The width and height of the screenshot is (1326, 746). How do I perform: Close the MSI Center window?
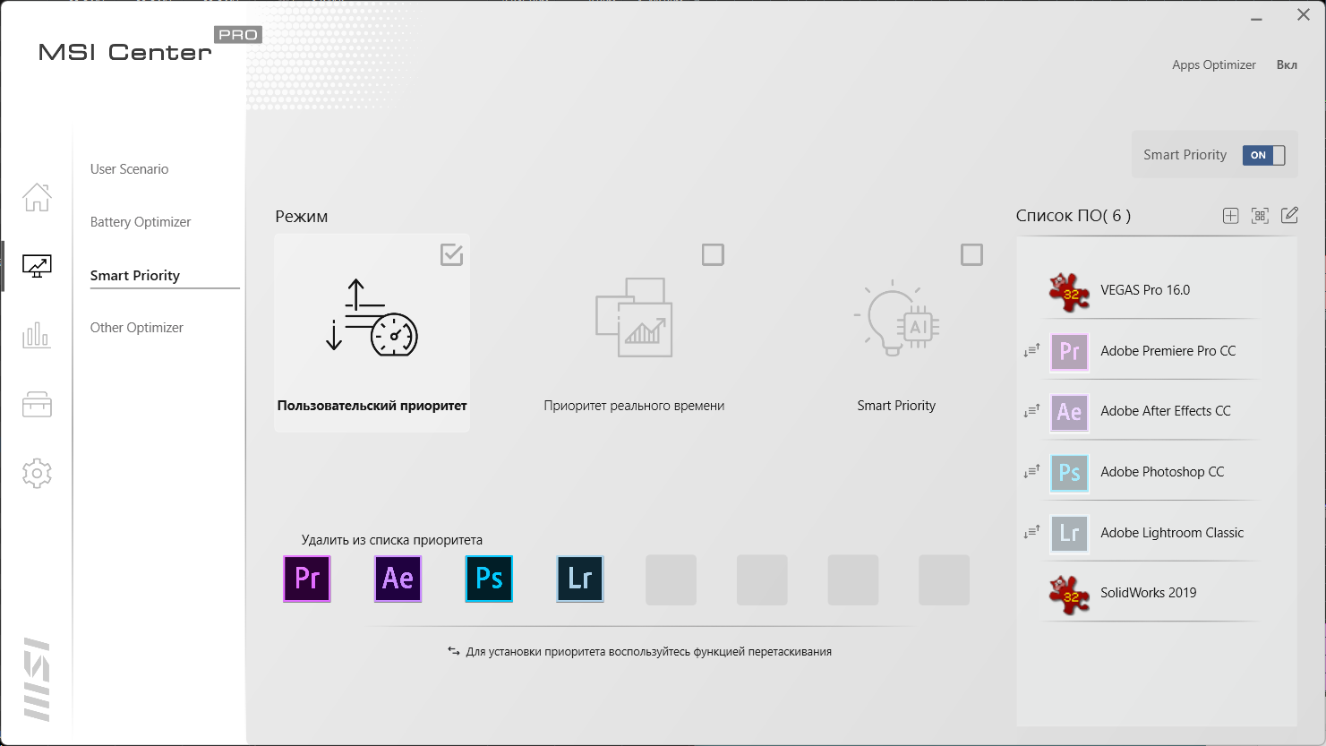(x=1304, y=15)
